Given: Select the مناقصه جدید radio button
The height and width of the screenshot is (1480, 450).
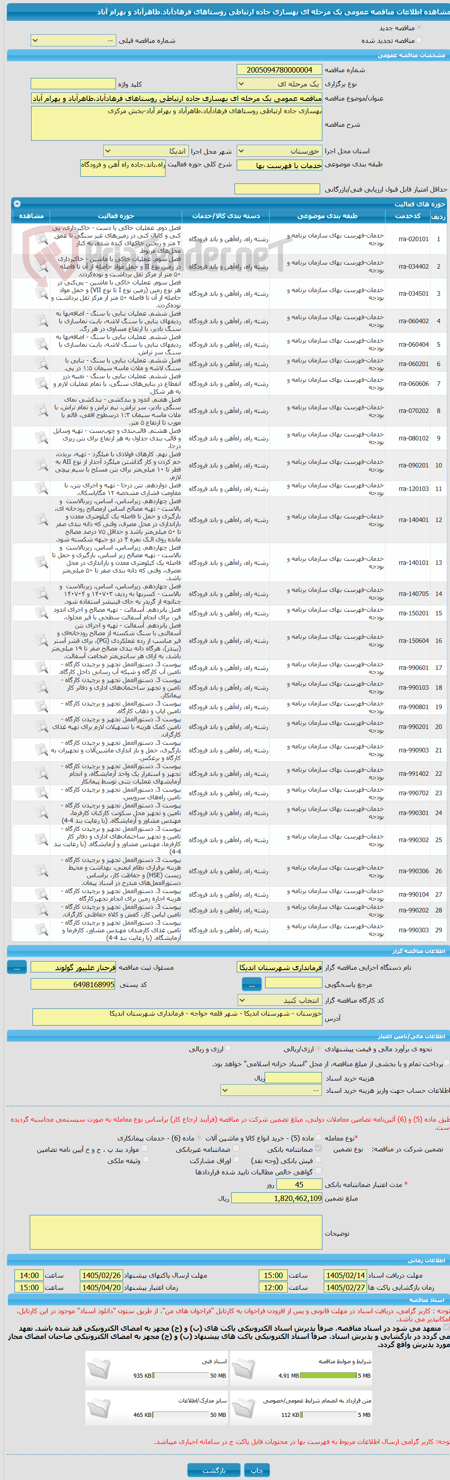Looking at the screenshot, I should (419, 27).
